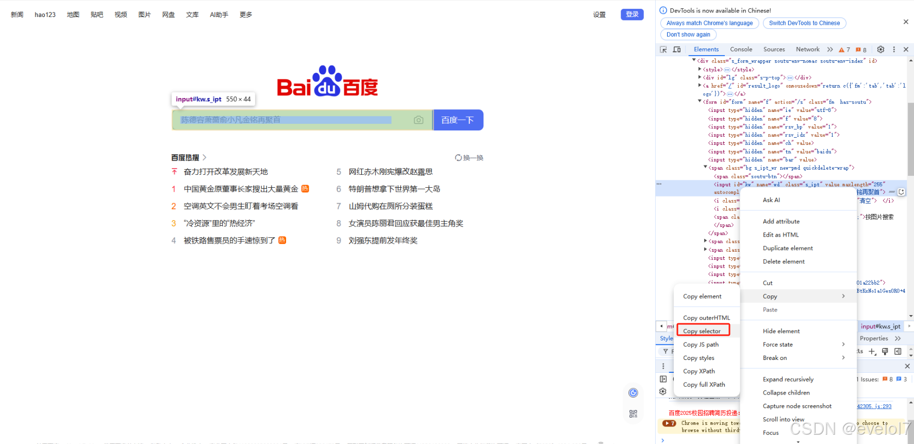The height and width of the screenshot is (444, 914).
Task: Open the hao123 link in top nav
Action: 45,15
